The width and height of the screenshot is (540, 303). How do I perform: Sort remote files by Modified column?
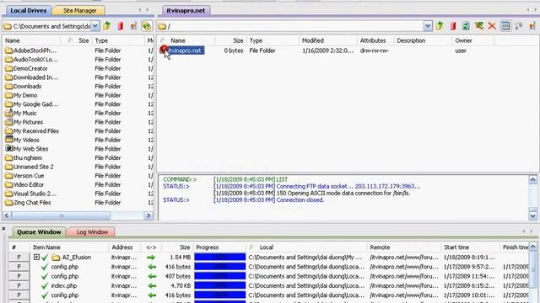[328, 40]
